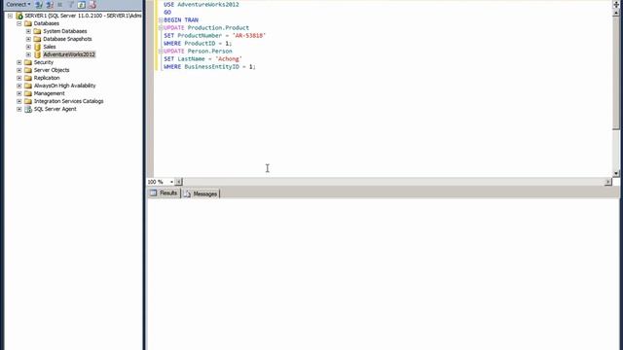Select AlwaysOn High Availability
This screenshot has width=623, height=350.
pyautogui.click(x=65, y=86)
